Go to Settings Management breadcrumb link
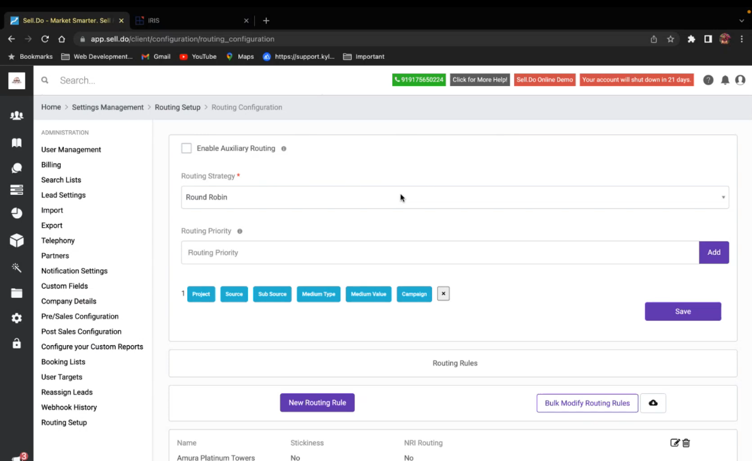This screenshot has height=461, width=752. (x=108, y=107)
